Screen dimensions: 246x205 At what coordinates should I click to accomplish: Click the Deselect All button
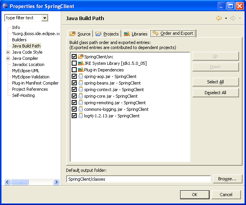(215, 93)
